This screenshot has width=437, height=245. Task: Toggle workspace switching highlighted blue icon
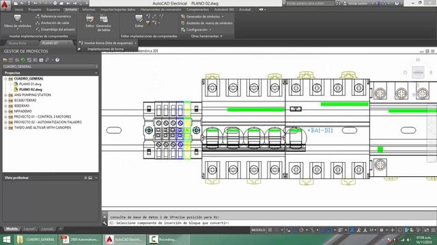tap(352, 230)
